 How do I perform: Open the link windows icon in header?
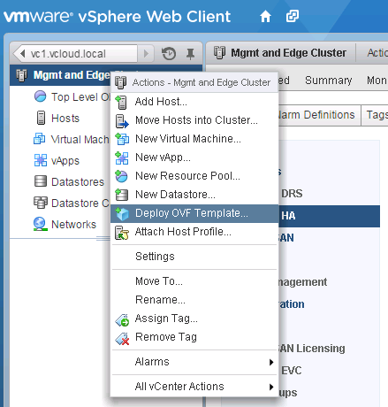[x=293, y=16]
